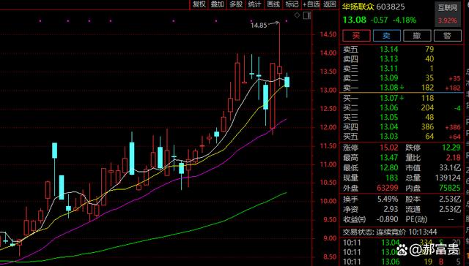Open the 叠加 overlay menu
Screen dimensions: 469x266
tap(218, 4)
